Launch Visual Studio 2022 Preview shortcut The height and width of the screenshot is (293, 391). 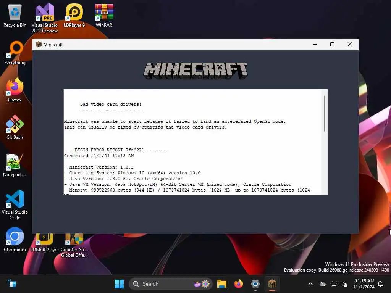(x=45, y=18)
